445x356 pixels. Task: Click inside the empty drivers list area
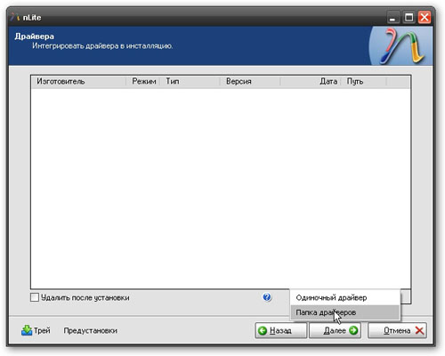(x=221, y=188)
